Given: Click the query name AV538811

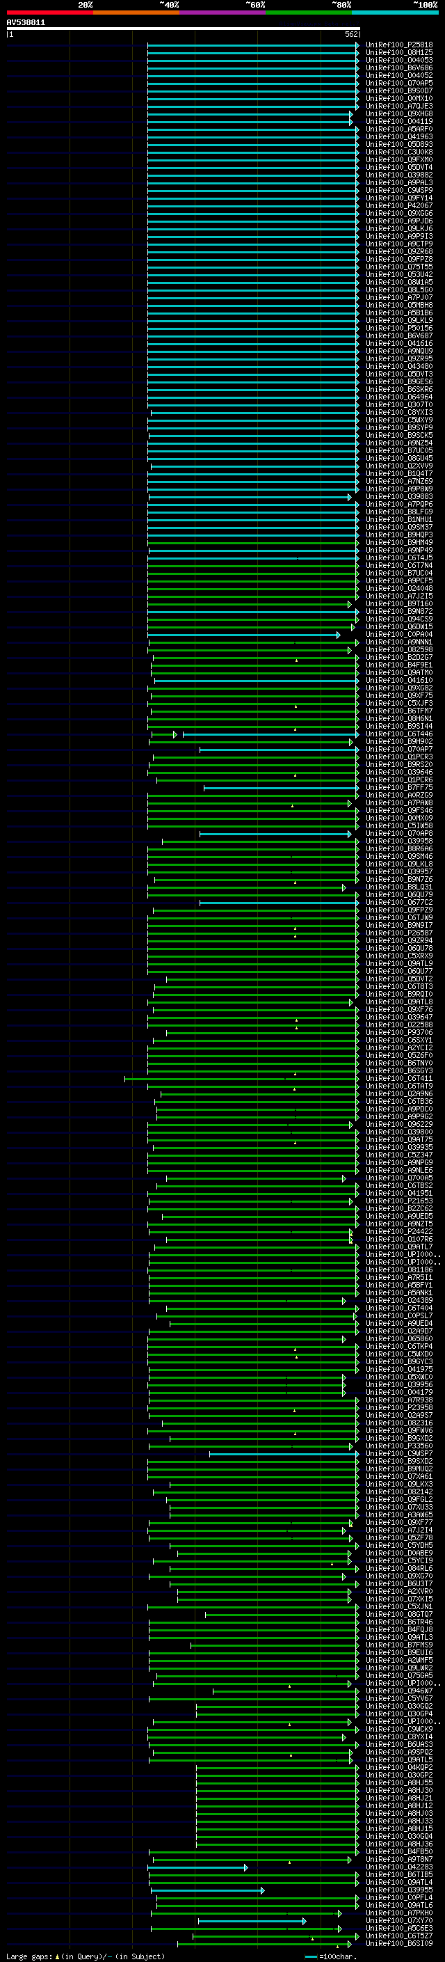Looking at the screenshot, I should [x=26, y=23].
